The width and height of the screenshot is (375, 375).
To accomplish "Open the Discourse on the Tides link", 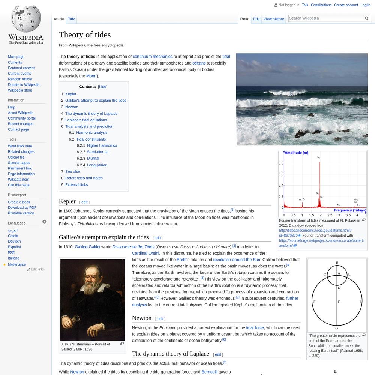I will (133, 247).
